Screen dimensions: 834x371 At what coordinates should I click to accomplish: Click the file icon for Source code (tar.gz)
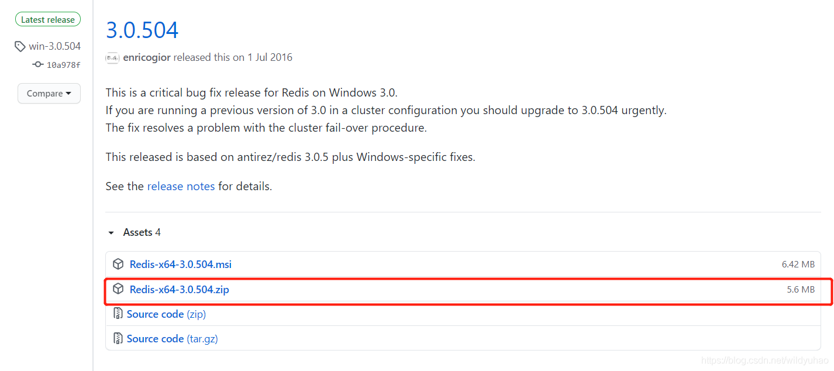point(118,339)
